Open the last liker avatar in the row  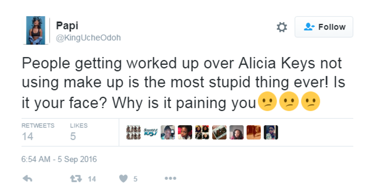tap(271, 132)
